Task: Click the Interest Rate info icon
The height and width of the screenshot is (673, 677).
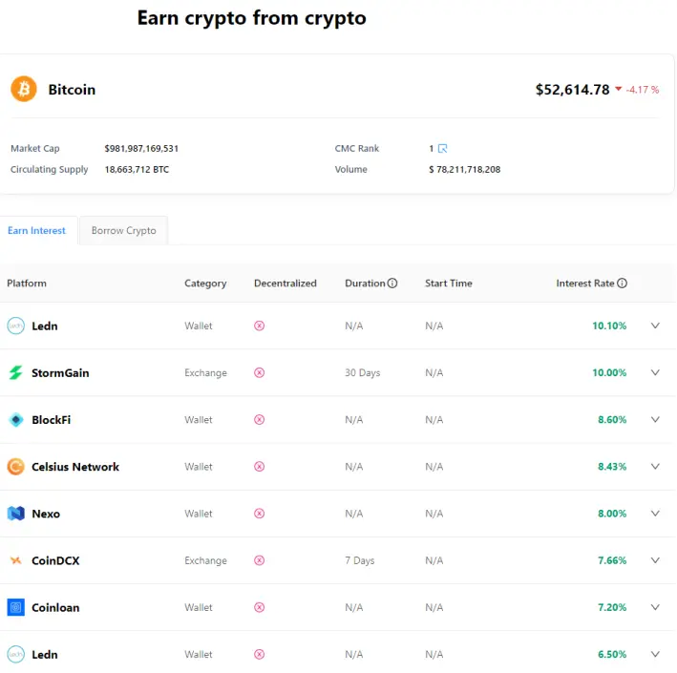Action: [622, 284]
